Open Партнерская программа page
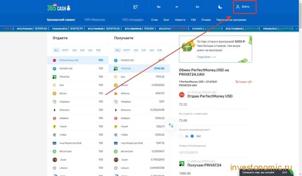 point(231,20)
